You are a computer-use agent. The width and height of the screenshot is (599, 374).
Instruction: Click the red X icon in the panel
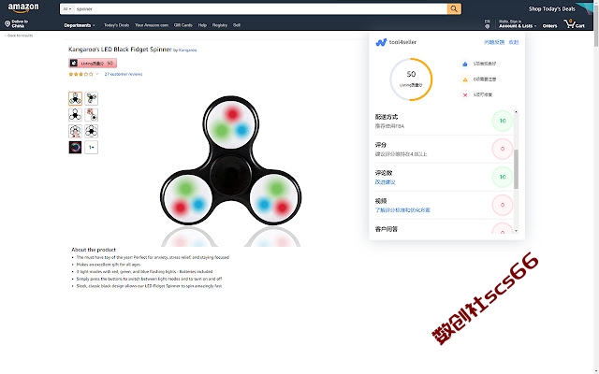click(465, 95)
